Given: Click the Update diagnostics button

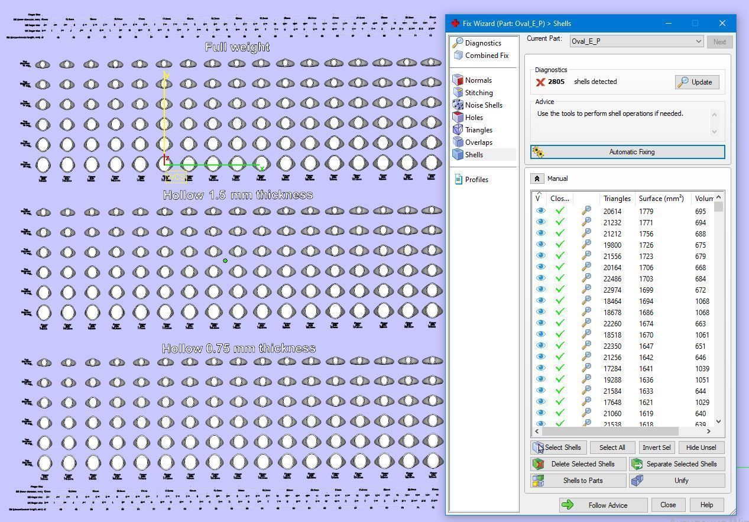Looking at the screenshot, I should [x=697, y=82].
